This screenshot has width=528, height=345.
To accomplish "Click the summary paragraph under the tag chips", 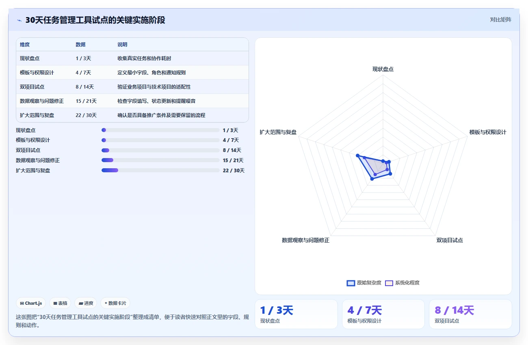I will [132, 321].
